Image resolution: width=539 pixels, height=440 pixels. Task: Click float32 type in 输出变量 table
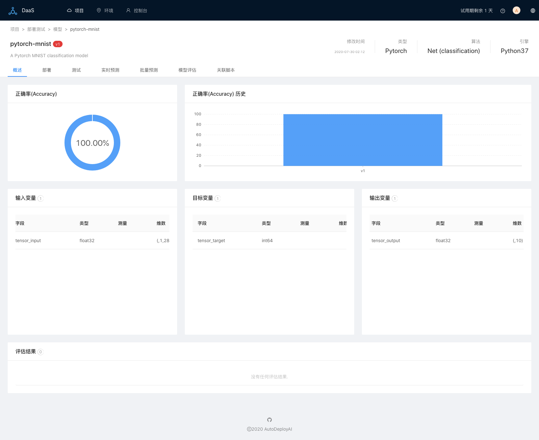pyautogui.click(x=443, y=241)
